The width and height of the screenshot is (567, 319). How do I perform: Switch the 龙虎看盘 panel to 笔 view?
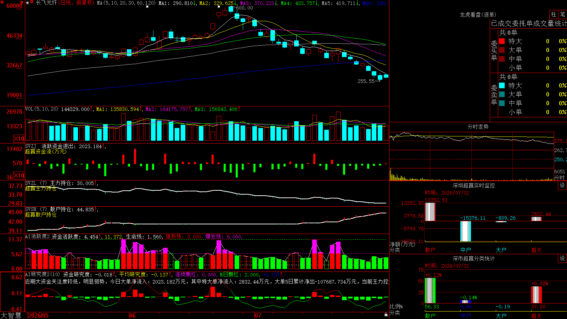562,14
